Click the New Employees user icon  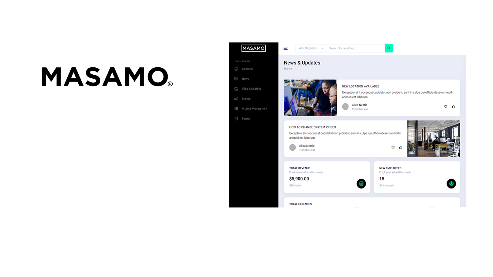click(x=451, y=184)
